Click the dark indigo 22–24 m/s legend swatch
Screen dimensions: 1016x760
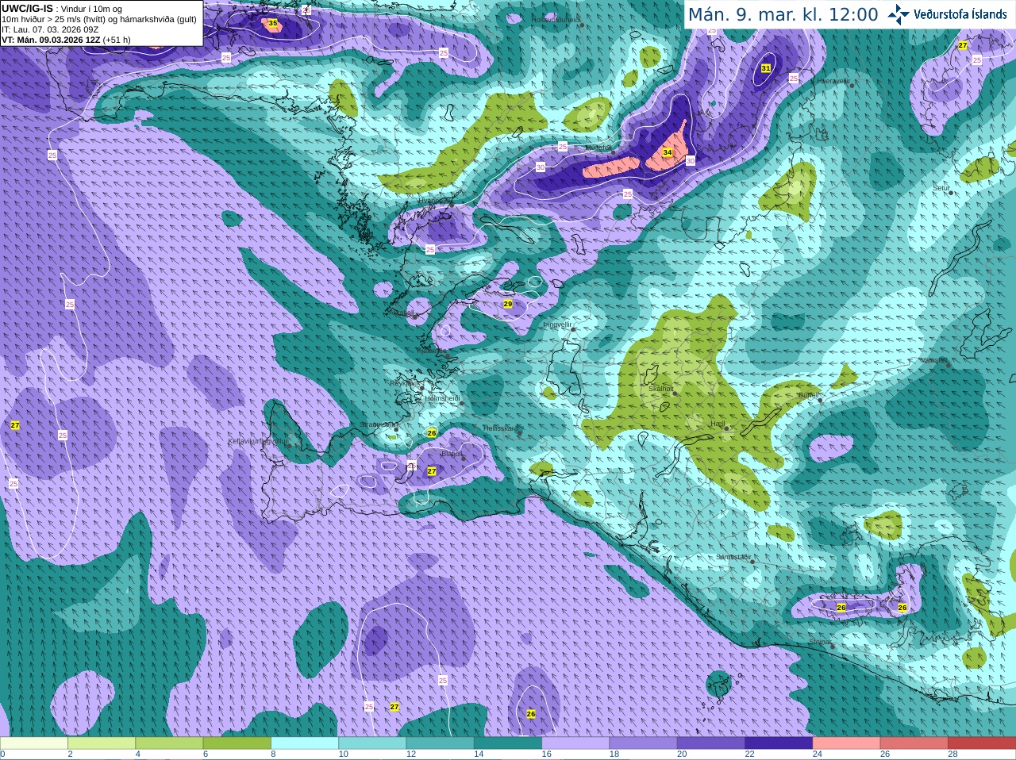click(x=779, y=743)
